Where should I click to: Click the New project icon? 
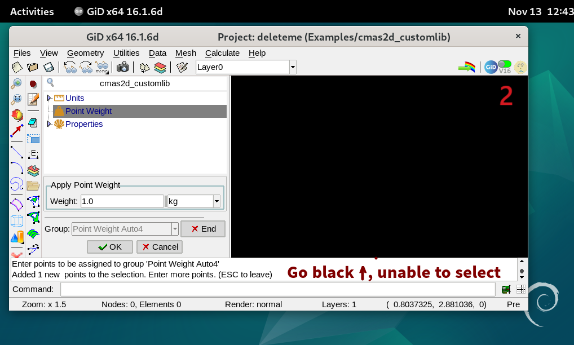[17, 67]
